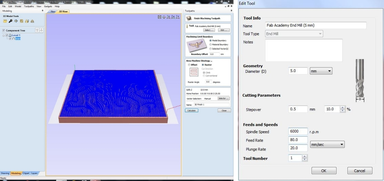Click the blue arrow icon in 3D Model Tools
This screenshot has height=181, width=384.
(16, 21)
